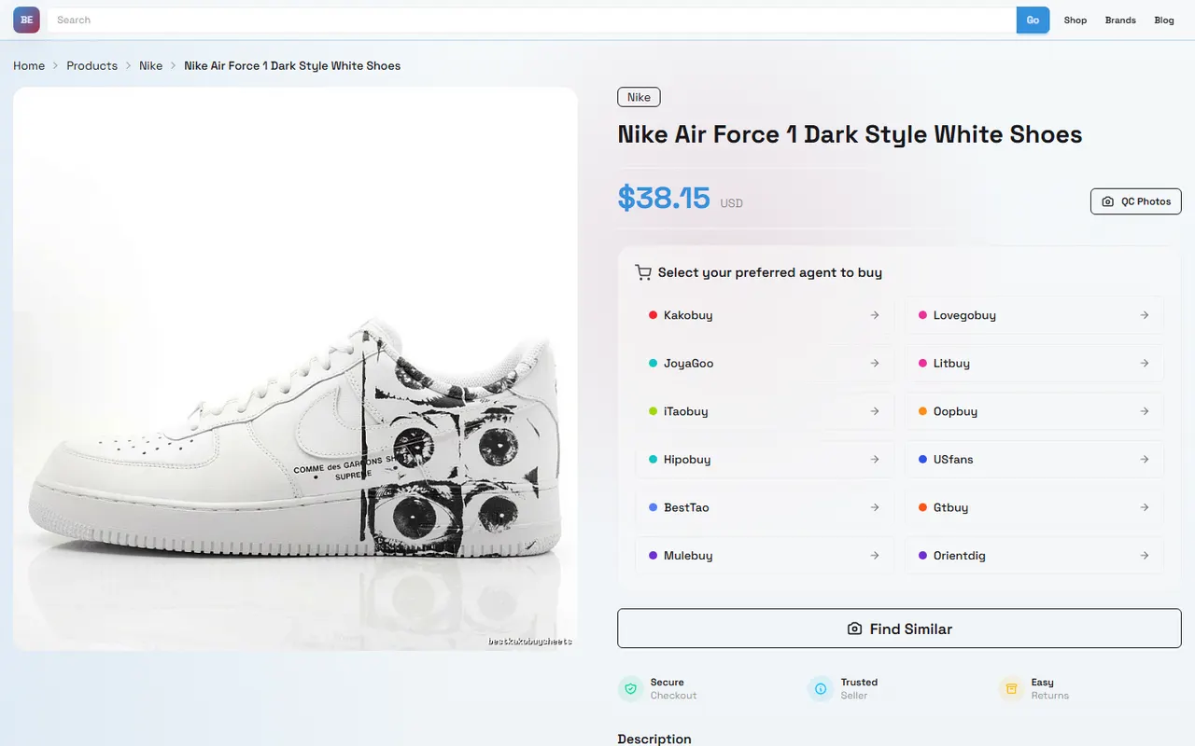The image size is (1195, 746).
Task: Go to Home breadcrumb link
Action: pos(29,65)
